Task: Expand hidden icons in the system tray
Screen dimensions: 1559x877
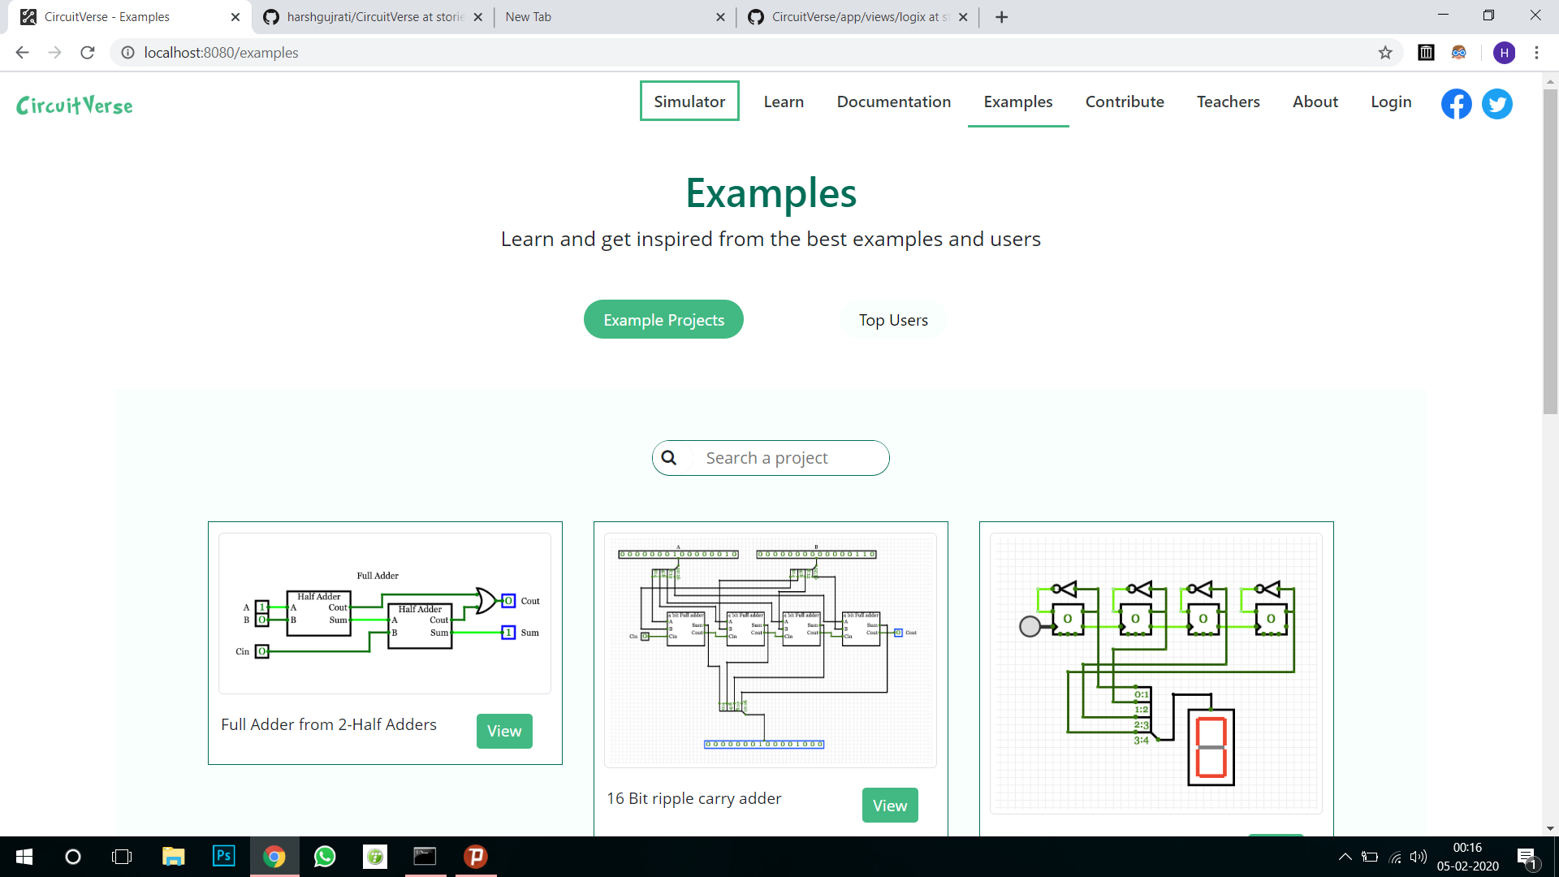Action: (1345, 856)
